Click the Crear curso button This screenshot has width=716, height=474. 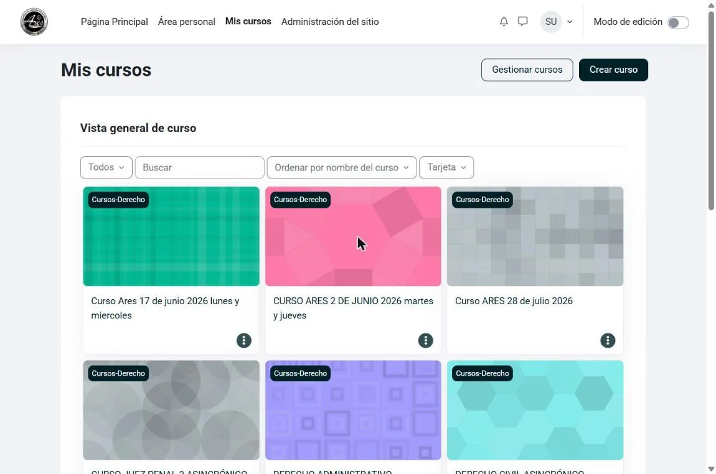(613, 70)
